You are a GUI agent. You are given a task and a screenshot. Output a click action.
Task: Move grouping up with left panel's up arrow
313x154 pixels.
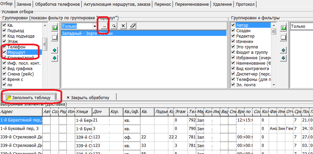pos(55,50)
